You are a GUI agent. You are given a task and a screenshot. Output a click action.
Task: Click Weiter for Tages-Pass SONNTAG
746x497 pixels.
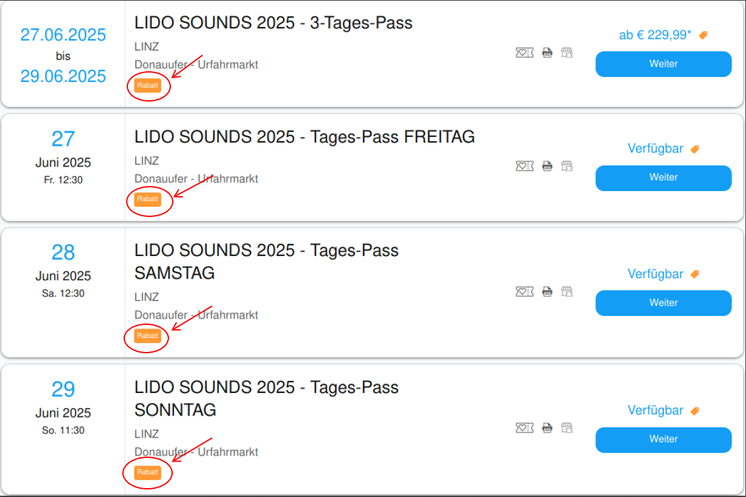point(663,440)
